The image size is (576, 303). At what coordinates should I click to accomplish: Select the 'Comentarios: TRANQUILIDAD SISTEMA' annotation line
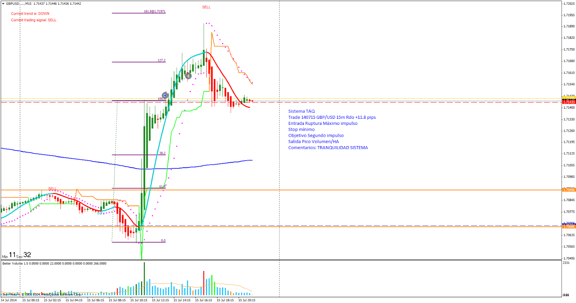tap(328, 148)
